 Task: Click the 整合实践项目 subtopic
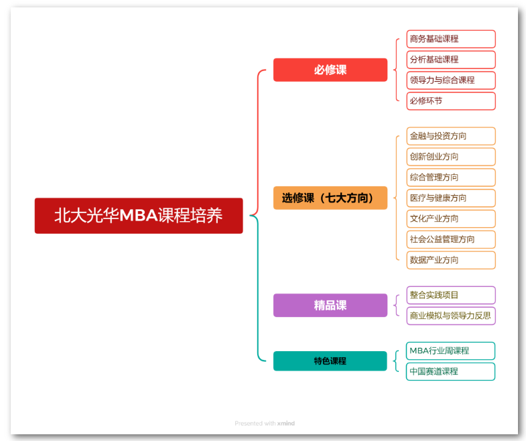click(451, 295)
